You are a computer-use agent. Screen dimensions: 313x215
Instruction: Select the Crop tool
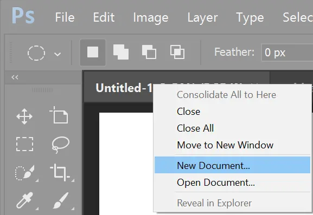60,172
